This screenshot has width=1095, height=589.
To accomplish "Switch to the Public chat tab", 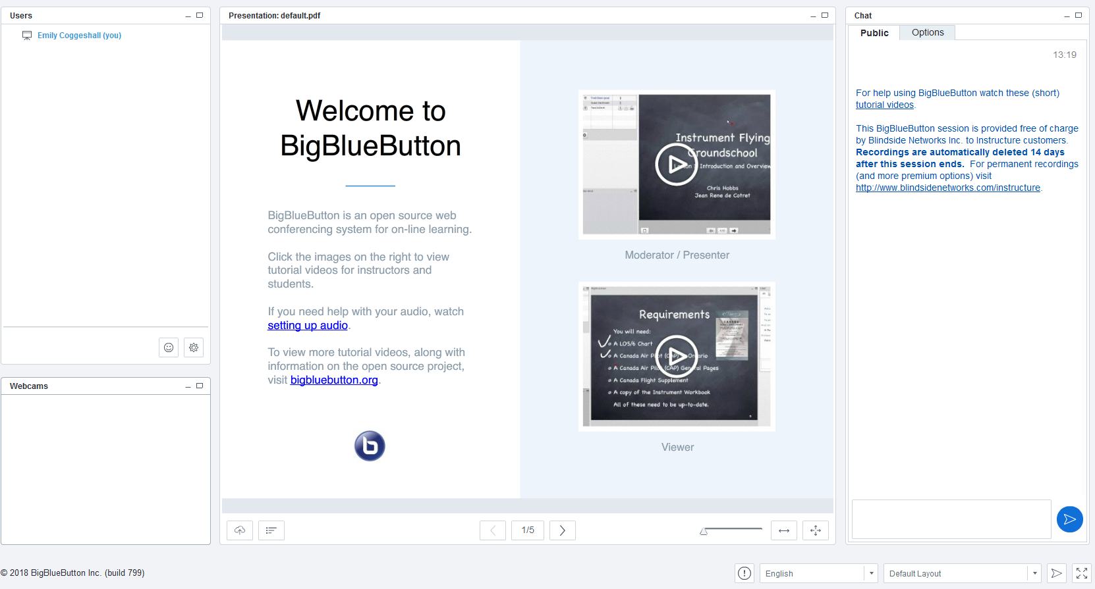I will 874,33.
